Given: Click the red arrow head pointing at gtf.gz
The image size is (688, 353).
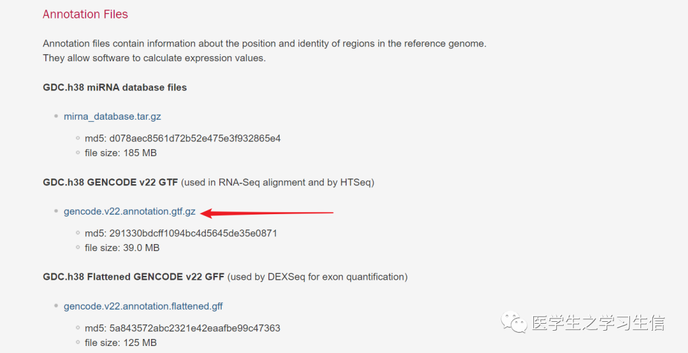Looking at the screenshot, I should [x=207, y=213].
